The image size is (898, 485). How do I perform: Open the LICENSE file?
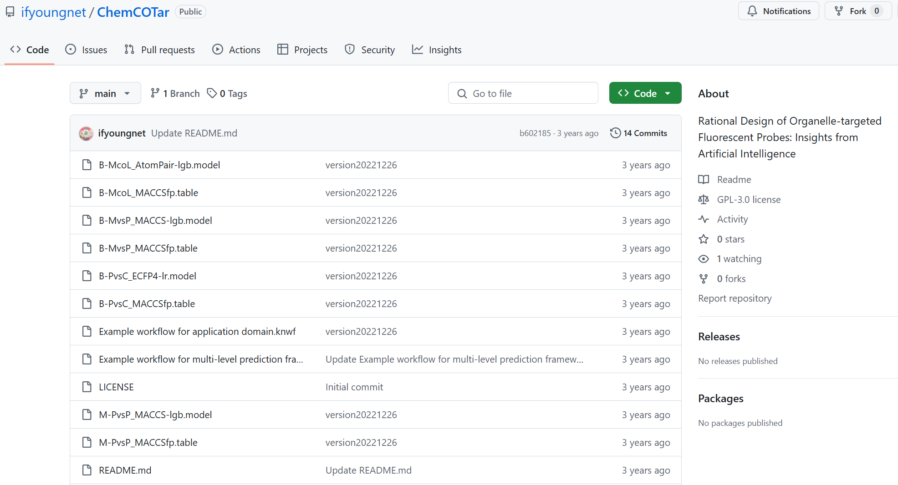pos(116,387)
